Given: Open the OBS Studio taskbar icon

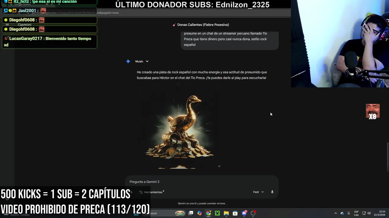Looking at the screenshot, I should coord(253,213).
